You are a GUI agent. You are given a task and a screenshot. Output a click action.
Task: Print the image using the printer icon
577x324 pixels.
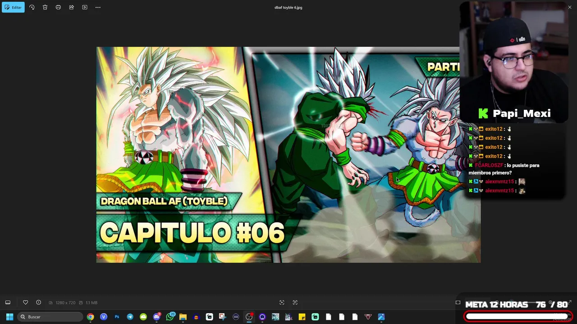pos(58,7)
